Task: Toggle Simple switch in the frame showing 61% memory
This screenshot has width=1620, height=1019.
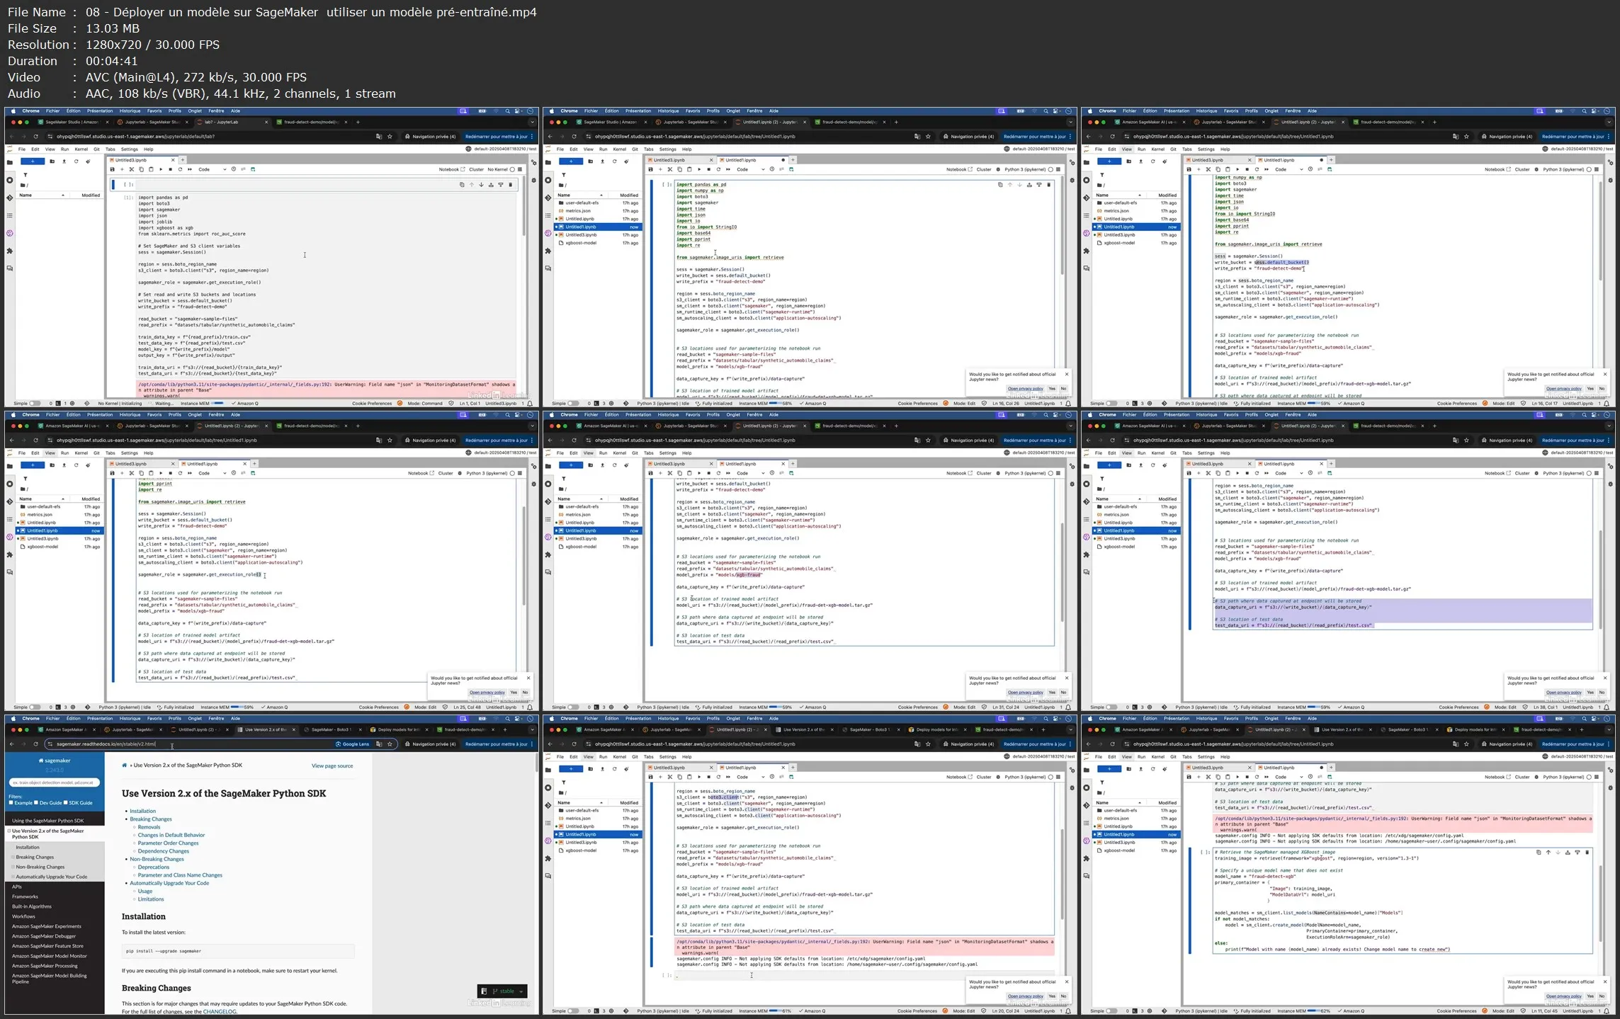Action: tap(574, 1011)
